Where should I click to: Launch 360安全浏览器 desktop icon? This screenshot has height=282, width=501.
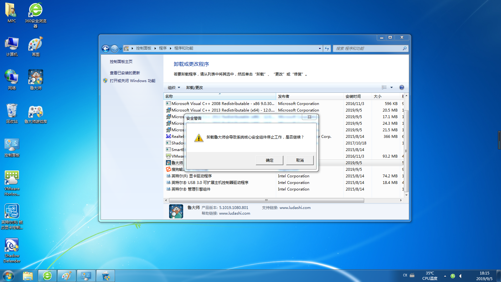click(x=36, y=15)
